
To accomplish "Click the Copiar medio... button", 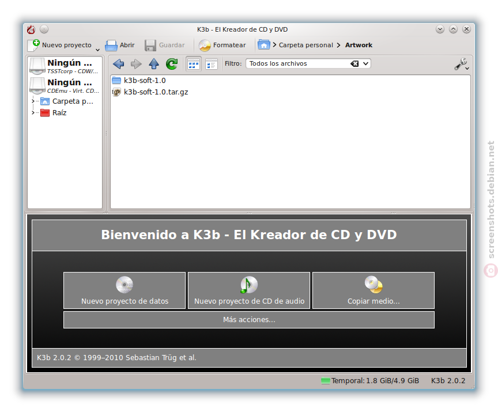I will tap(373, 290).
